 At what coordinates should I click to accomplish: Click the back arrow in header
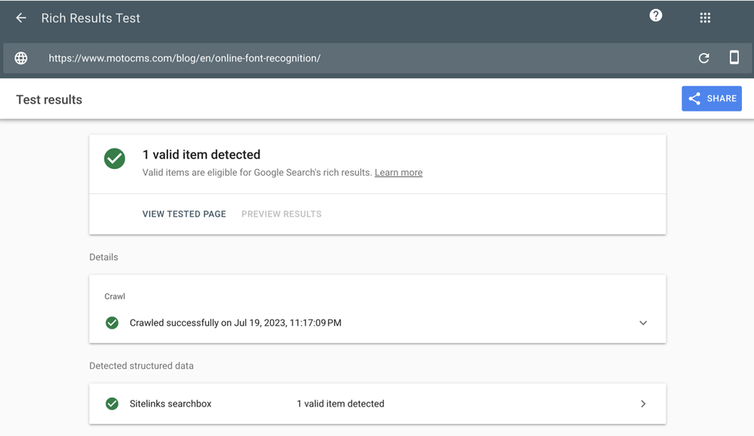point(21,18)
